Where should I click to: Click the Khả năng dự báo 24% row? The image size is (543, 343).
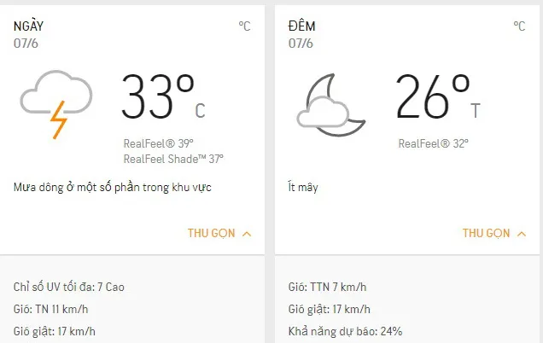(x=345, y=331)
